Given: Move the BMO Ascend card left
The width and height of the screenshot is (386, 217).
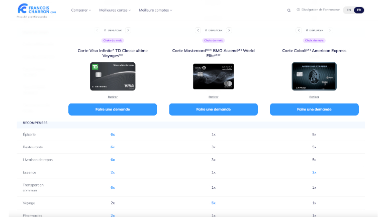Looking at the screenshot, I should (198, 30).
